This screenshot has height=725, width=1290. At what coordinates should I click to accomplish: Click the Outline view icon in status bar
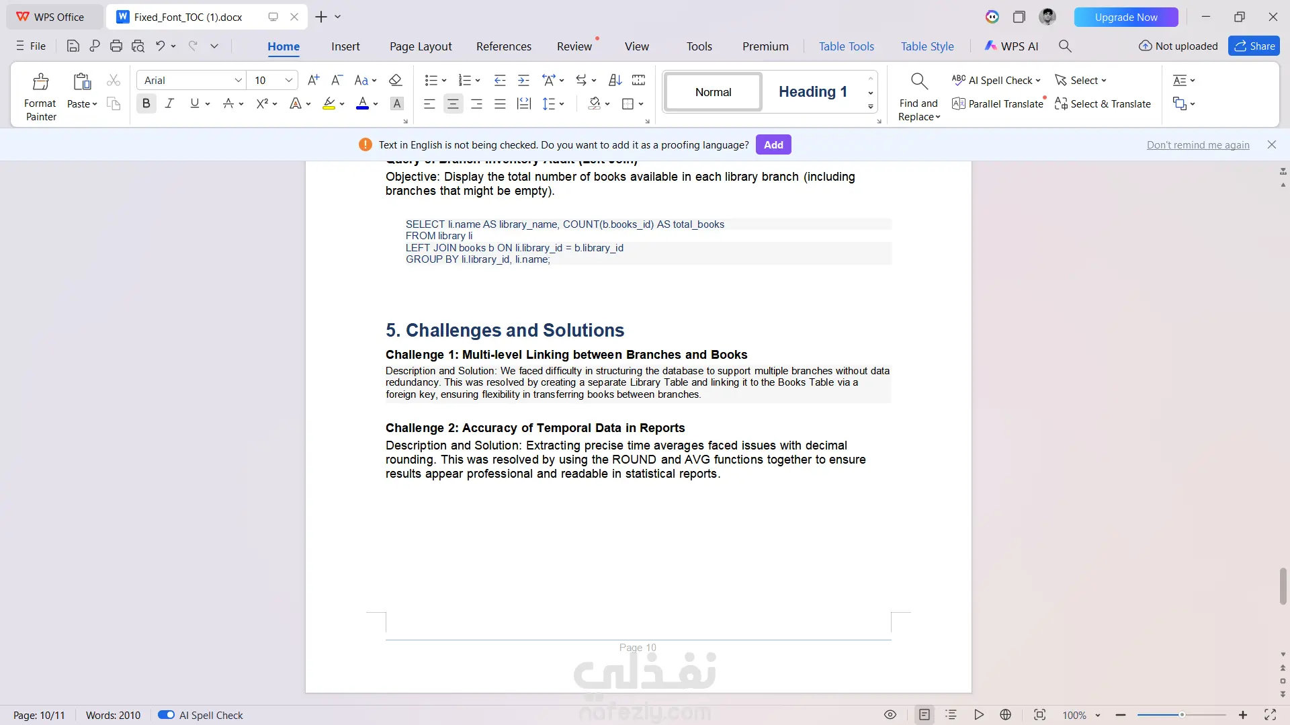[x=951, y=715]
